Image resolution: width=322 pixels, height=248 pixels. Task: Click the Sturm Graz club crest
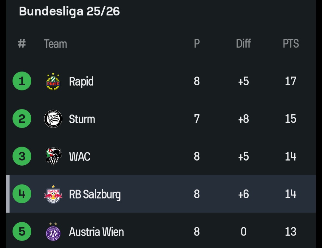[53, 119]
